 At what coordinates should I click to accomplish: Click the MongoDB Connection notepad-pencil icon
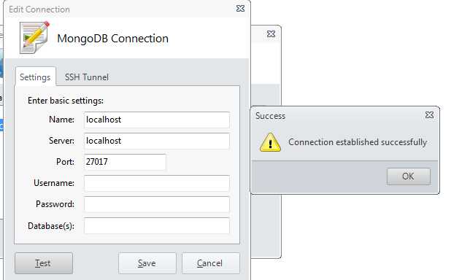click(34, 38)
